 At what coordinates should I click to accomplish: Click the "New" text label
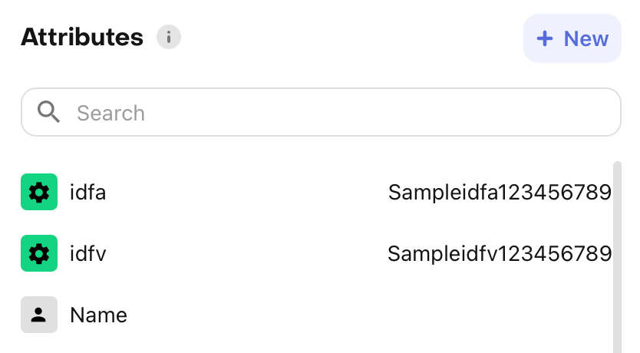click(586, 38)
